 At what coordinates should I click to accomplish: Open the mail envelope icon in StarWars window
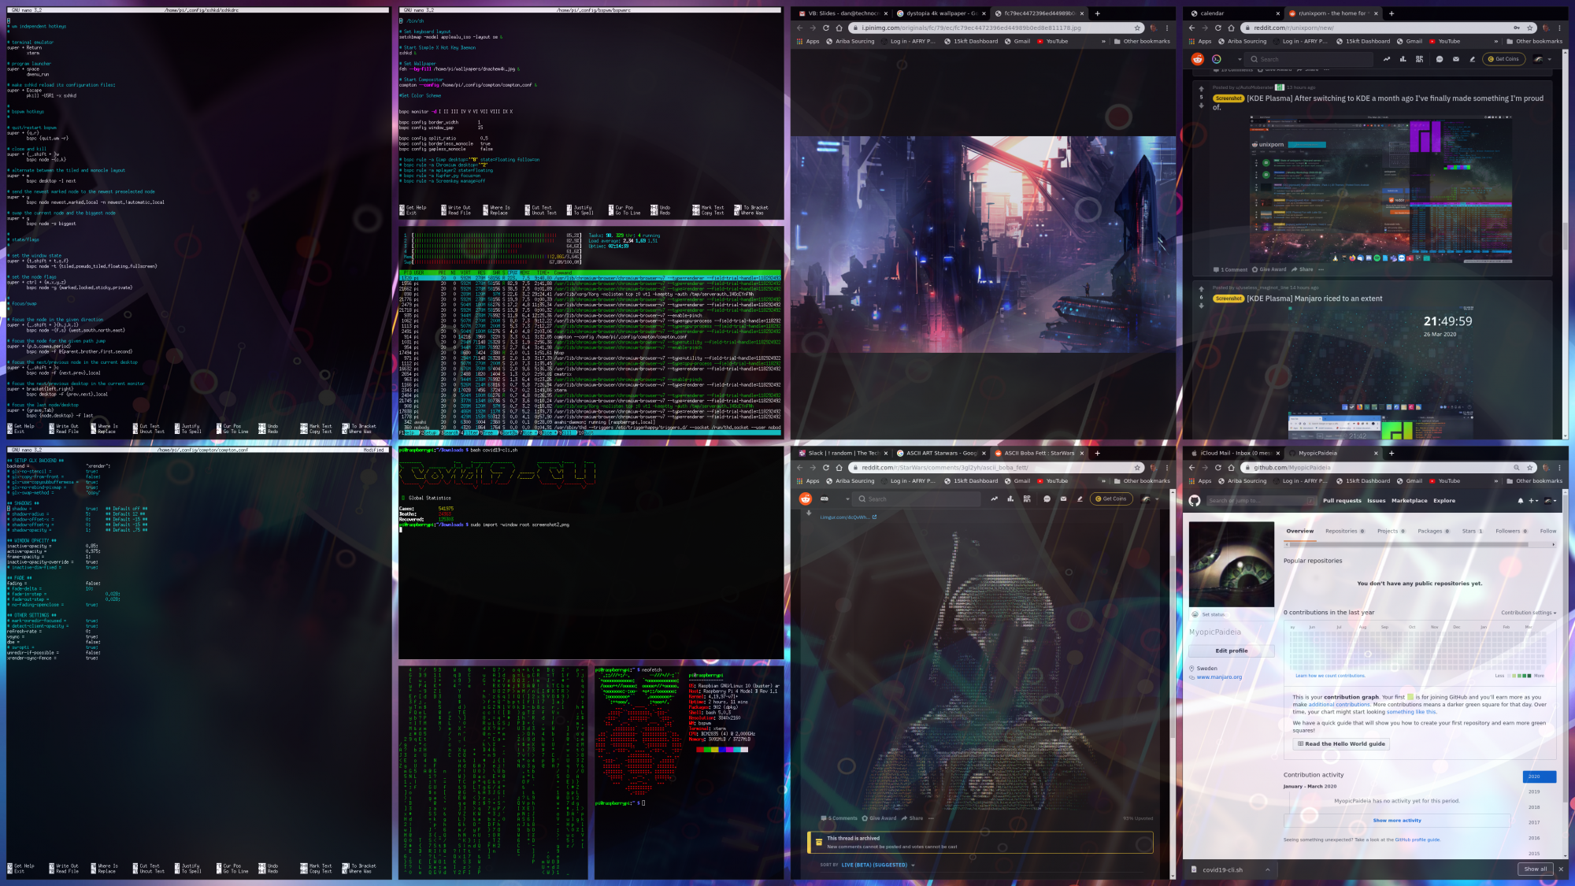(x=1063, y=499)
